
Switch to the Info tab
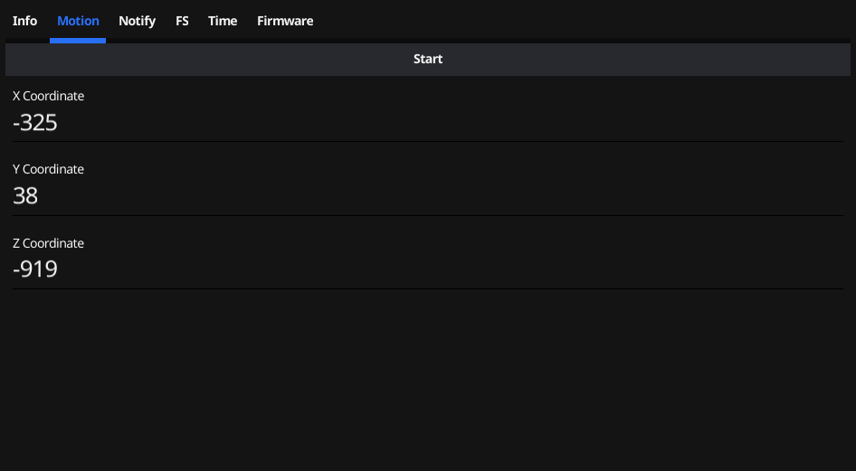pyautogui.click(x=24, y=21)
